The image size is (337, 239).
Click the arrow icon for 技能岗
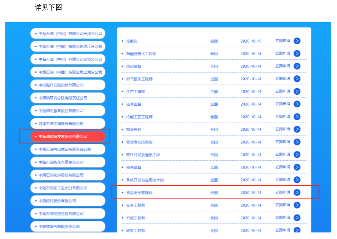(x=297, y=41)
